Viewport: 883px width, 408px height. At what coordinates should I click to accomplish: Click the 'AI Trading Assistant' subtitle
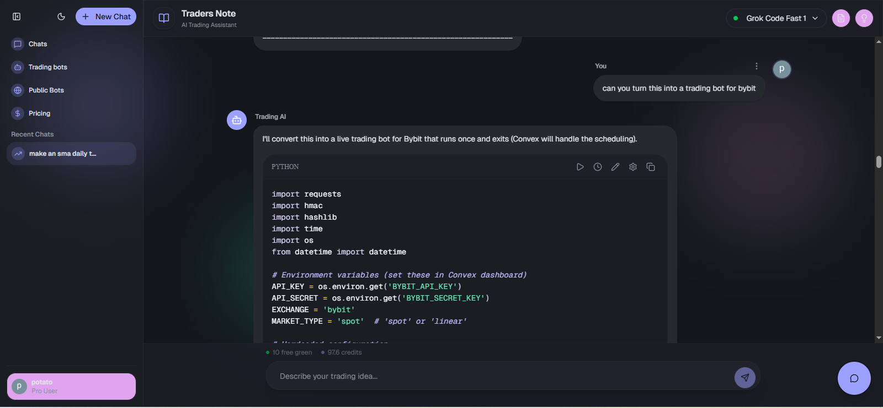pyautogui.click(x=209, y=25)
